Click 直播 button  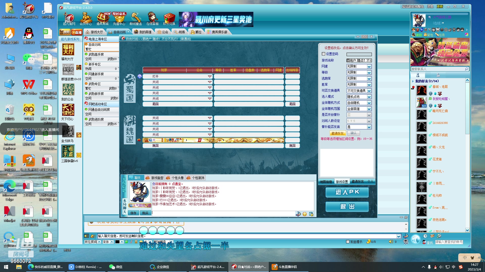coord(77,32)
